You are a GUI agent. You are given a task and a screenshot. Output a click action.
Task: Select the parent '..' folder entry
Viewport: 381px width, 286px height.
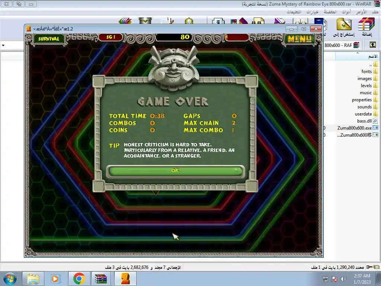(x=374, y=64)
